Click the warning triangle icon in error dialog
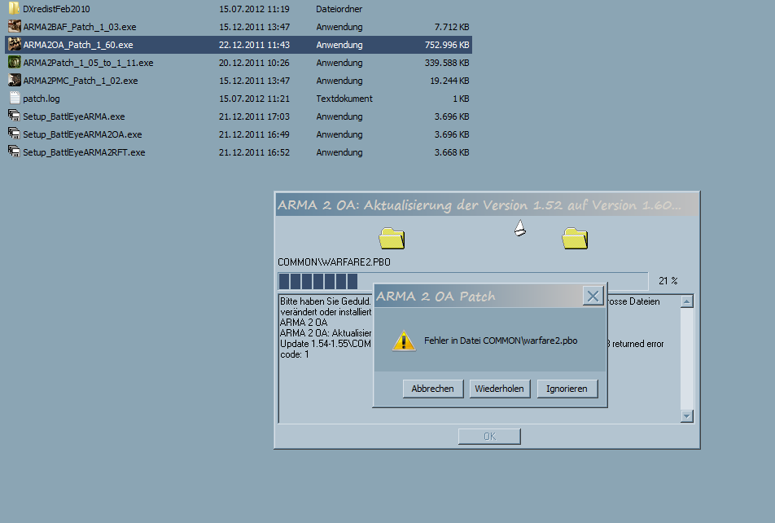Screen dimensions: 775x523 pos(404,341)
